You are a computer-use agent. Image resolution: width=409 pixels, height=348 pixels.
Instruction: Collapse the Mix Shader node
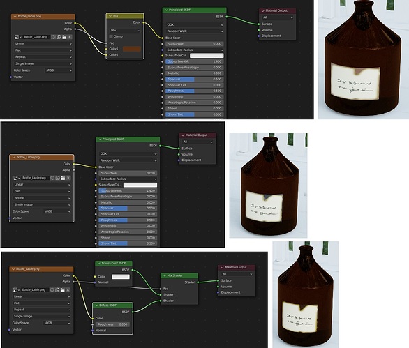coord(165,275)
